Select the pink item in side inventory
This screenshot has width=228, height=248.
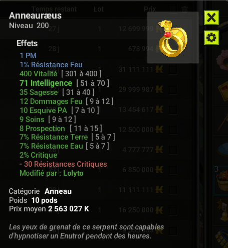click(x=222, y=60)
